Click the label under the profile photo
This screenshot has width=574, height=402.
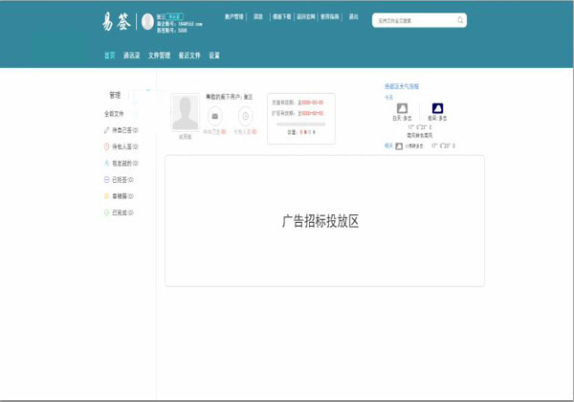click(x=185, y=137)
